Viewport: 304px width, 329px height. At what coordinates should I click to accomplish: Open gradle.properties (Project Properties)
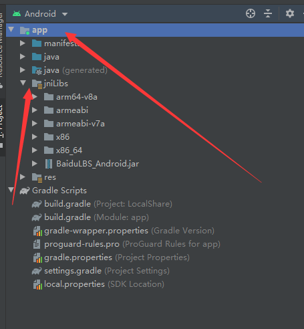[117, 257]
